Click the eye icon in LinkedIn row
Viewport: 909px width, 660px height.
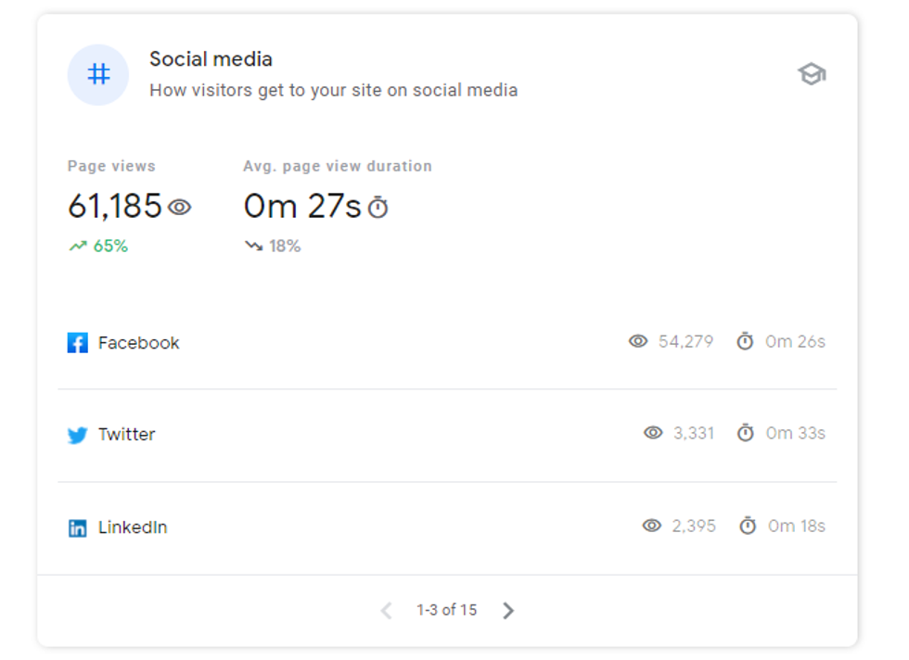click(x=652, y=526)
